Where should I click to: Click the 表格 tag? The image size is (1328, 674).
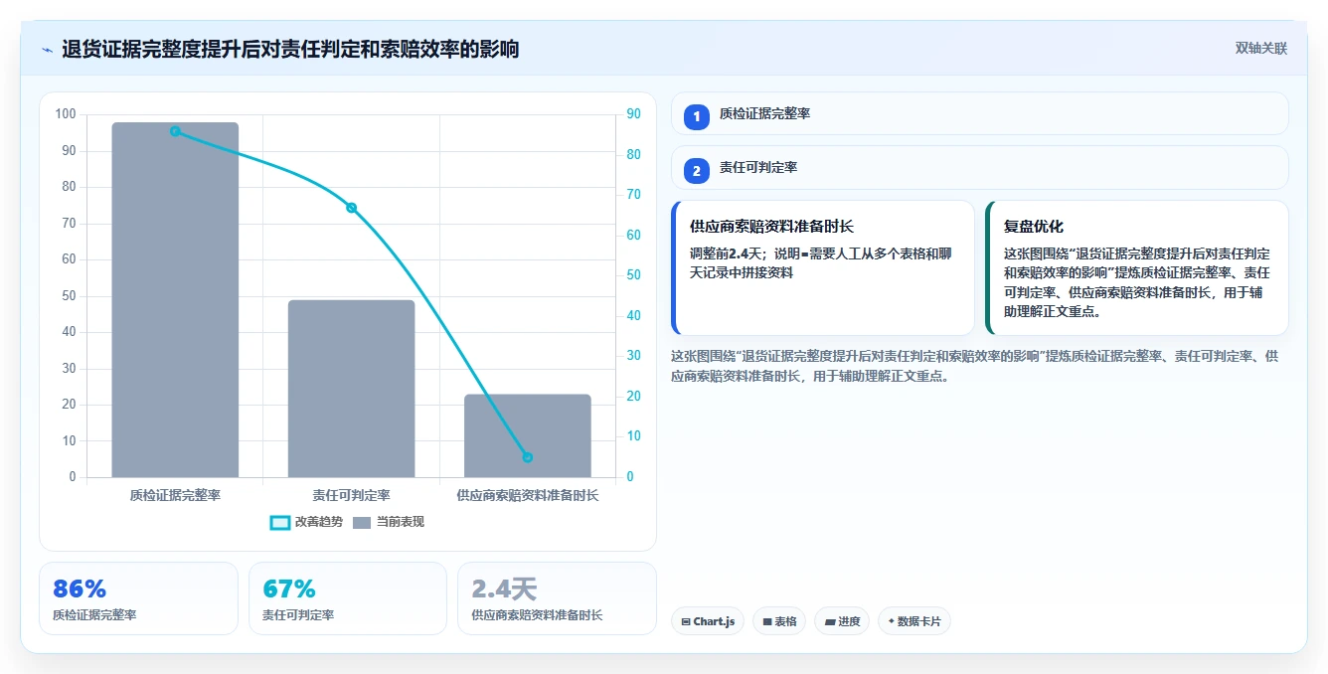point(779,621)
